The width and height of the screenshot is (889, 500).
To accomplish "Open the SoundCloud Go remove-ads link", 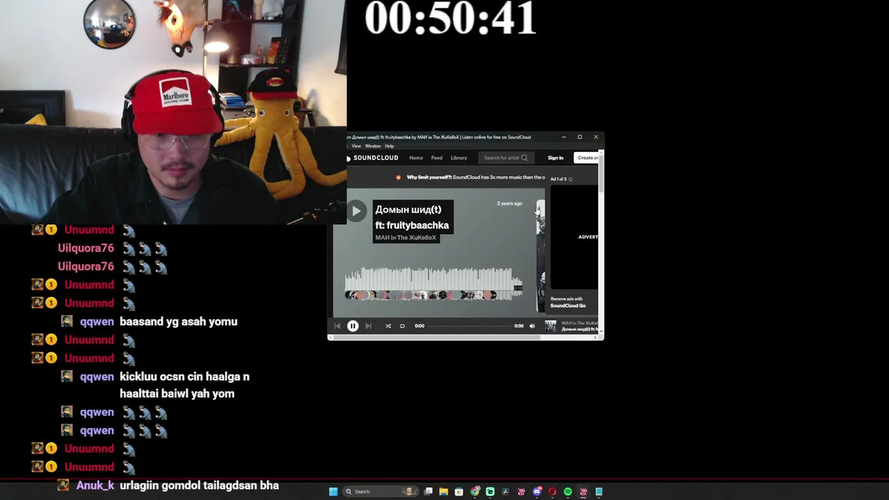I will click(x=568, y=306).
